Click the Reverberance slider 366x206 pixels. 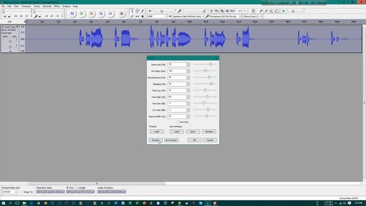[x=205, y=77]
